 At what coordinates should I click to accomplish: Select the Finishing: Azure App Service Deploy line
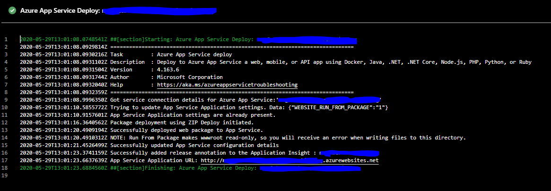tap(191, 168)
